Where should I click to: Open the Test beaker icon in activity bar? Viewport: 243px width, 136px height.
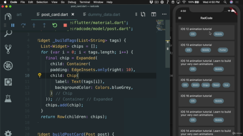click(8, 98)
